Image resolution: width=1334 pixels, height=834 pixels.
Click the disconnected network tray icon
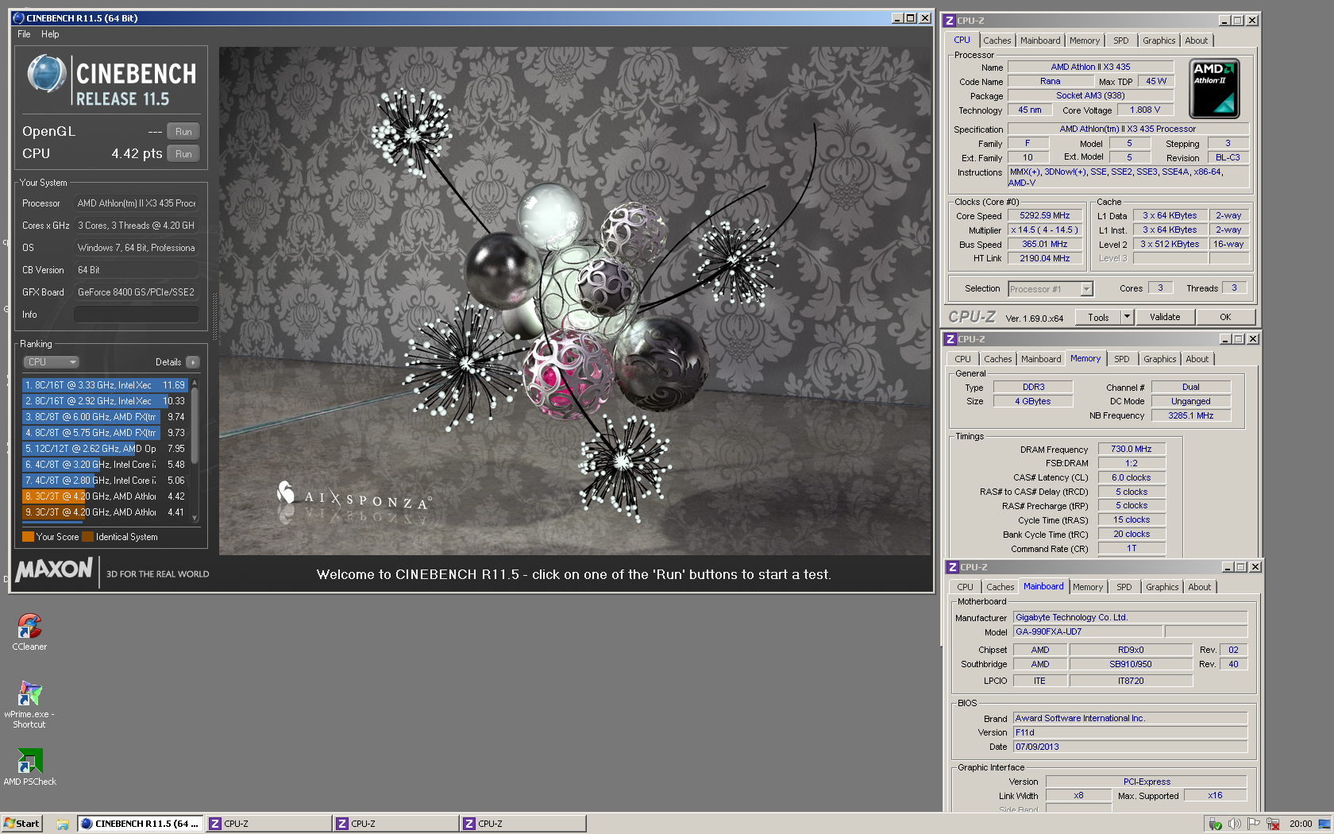pyautogui.click(x=1273, y=824)
